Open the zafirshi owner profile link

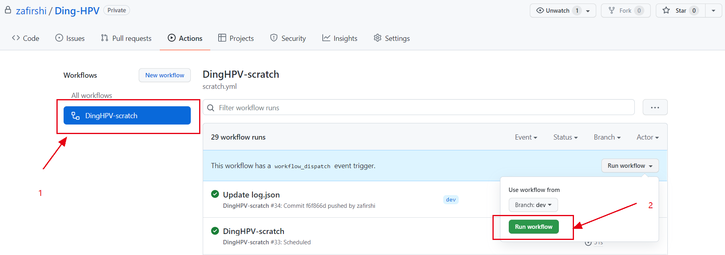click(x=31, y=11)
